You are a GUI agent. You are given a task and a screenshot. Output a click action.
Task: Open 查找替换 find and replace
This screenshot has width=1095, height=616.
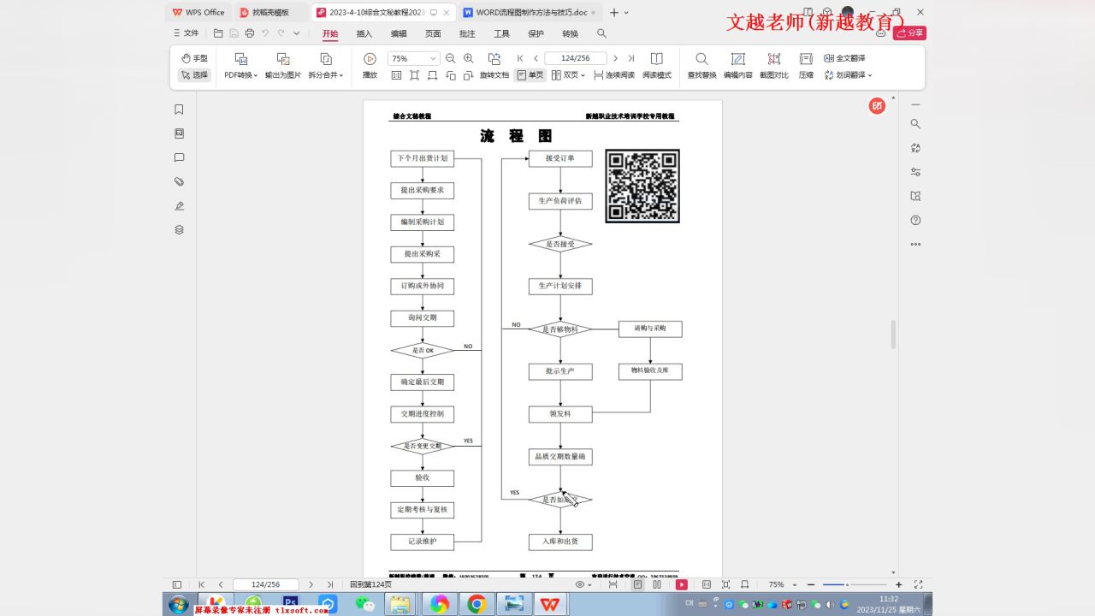coord(701,66)
